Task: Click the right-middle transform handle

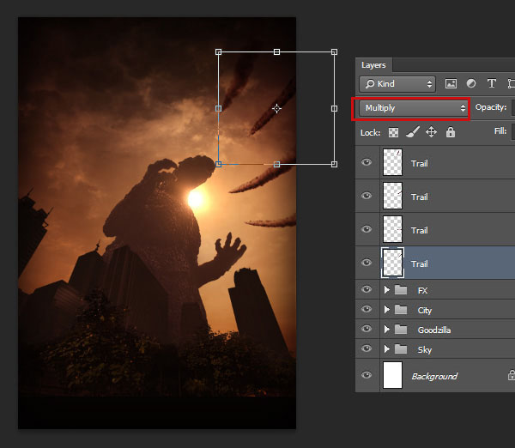Action: (x=334, y=108)
